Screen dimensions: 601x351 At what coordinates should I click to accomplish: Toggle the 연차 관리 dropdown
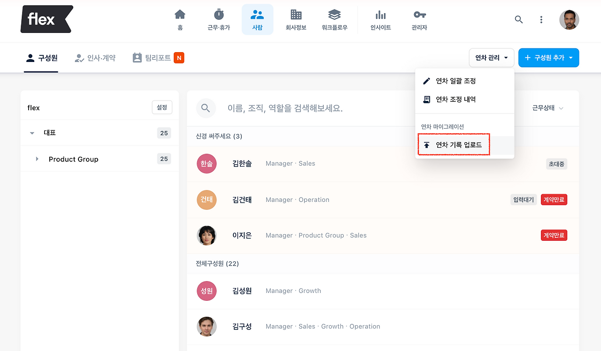coord(492,58)
